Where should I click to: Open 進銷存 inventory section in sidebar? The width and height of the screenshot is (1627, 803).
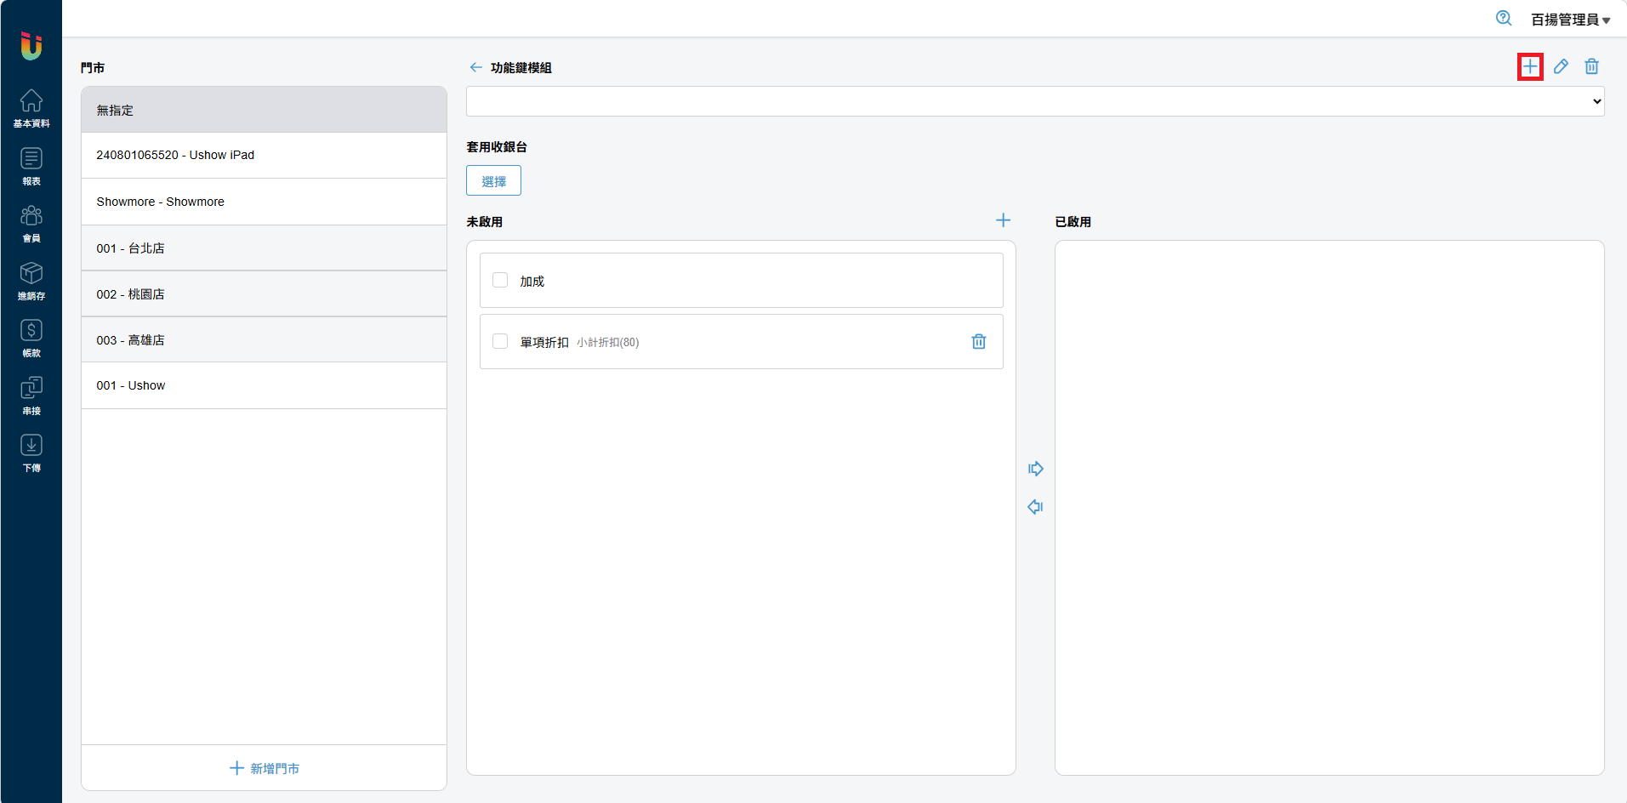(x=31, y=281)
